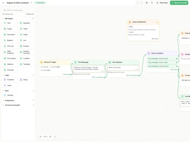Select the Audio component
The height and width of the screenshot is (142, 190).
[26, 34]
